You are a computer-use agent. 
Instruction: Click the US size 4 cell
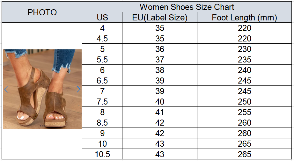[102, 28]
